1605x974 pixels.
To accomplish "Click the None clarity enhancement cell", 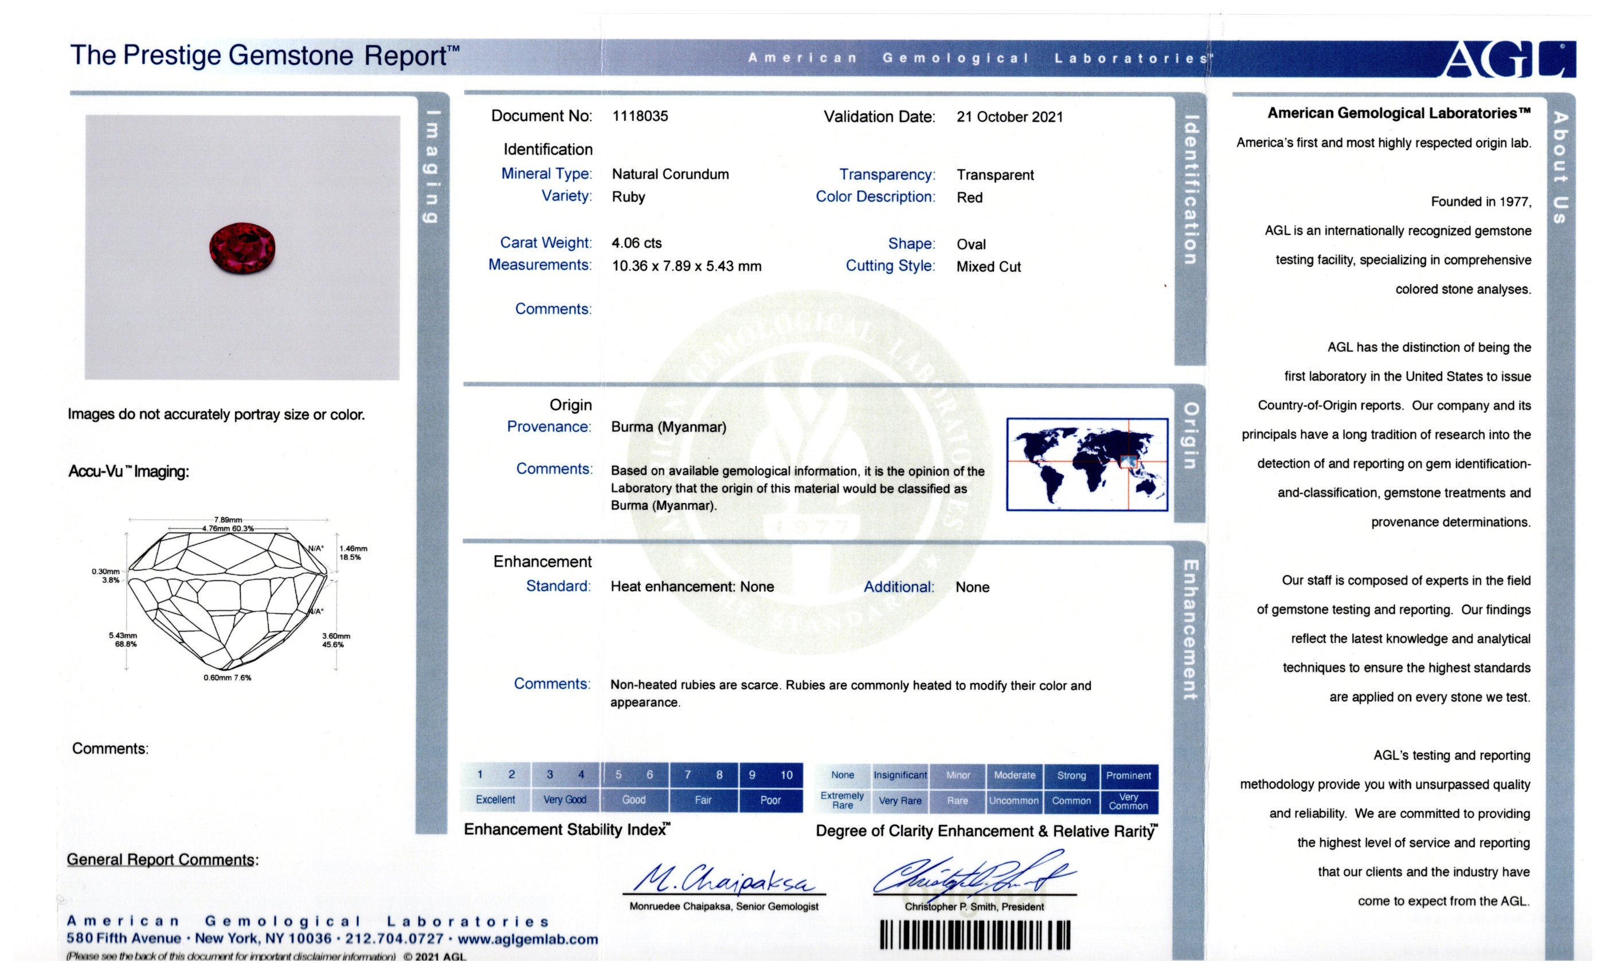I will tap(842, 775).
